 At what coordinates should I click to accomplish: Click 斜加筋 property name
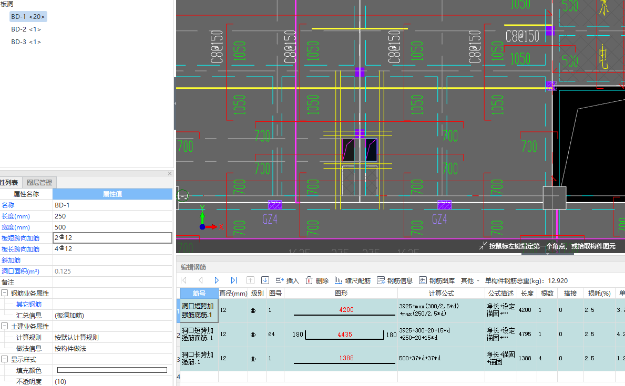tap(11, 260)
